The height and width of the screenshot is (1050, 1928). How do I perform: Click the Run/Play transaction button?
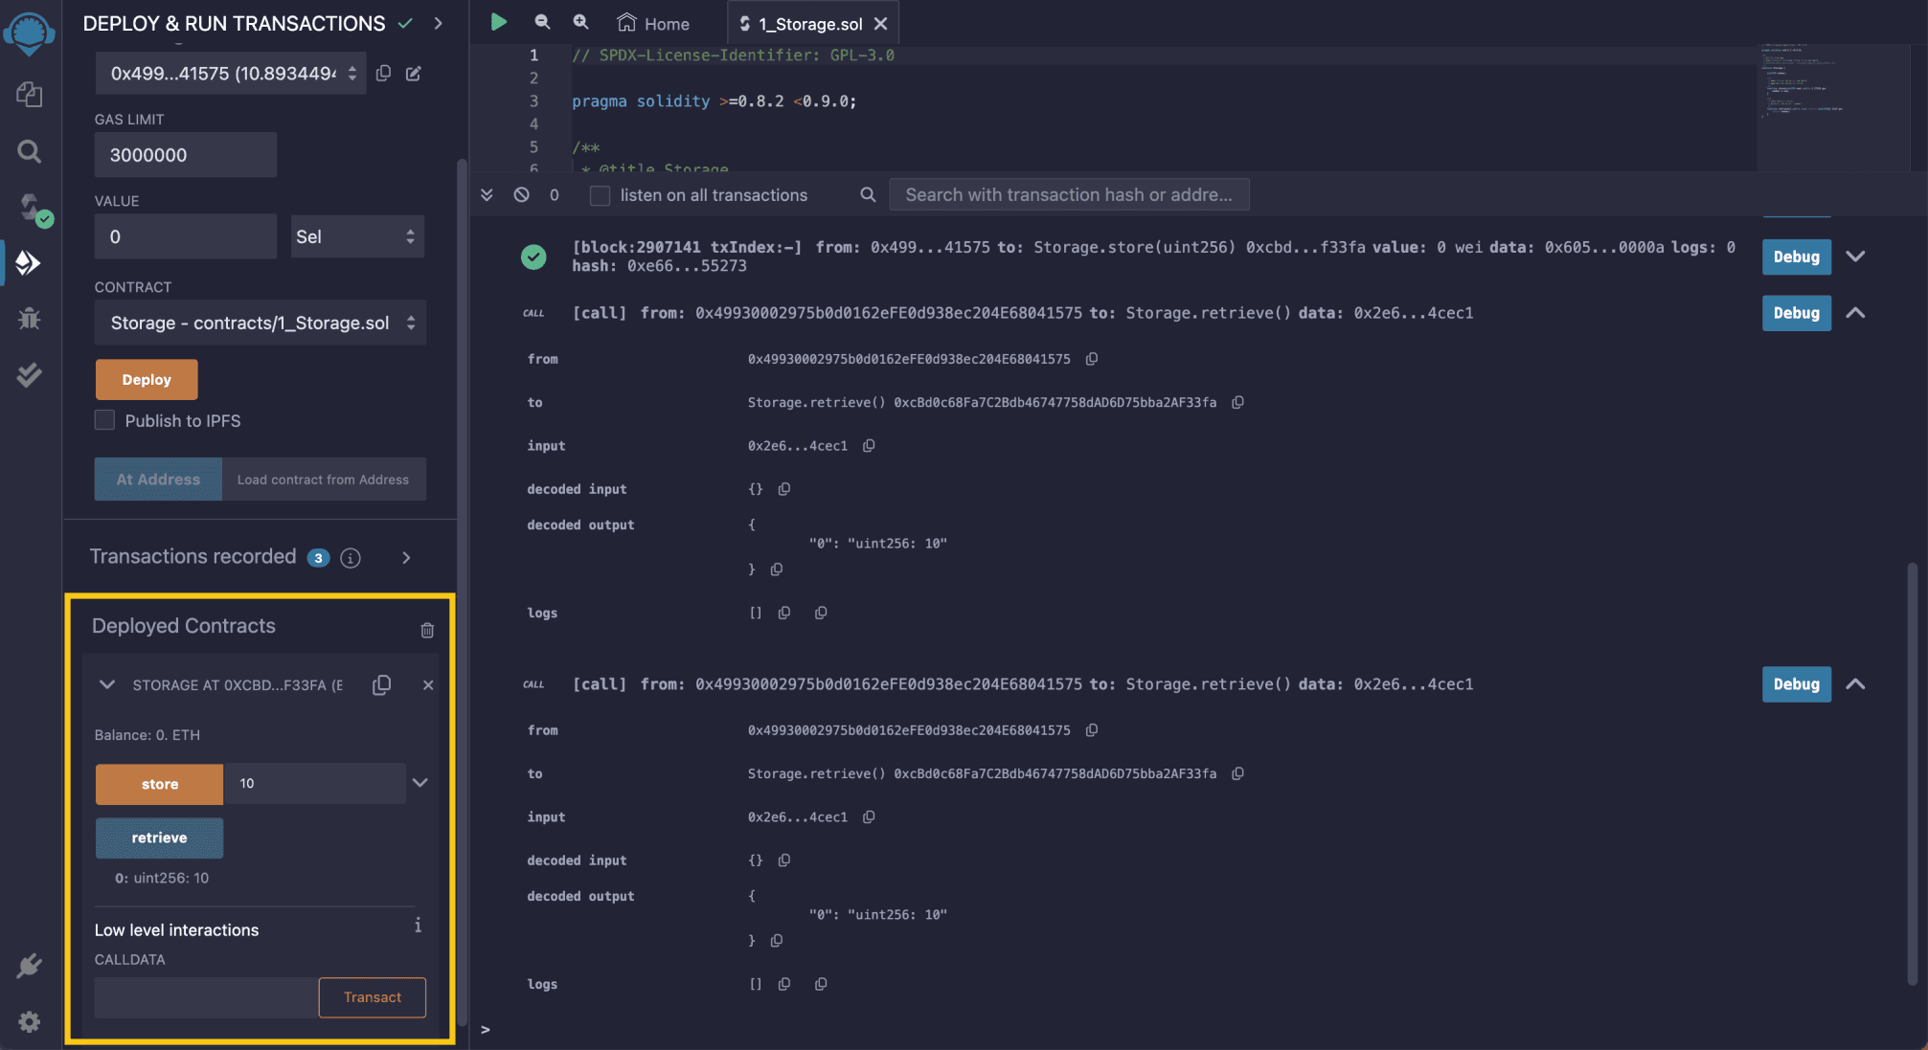[497, 21]
